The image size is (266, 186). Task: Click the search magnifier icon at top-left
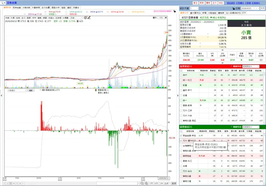pyautogui.click(x=2, y=3)
